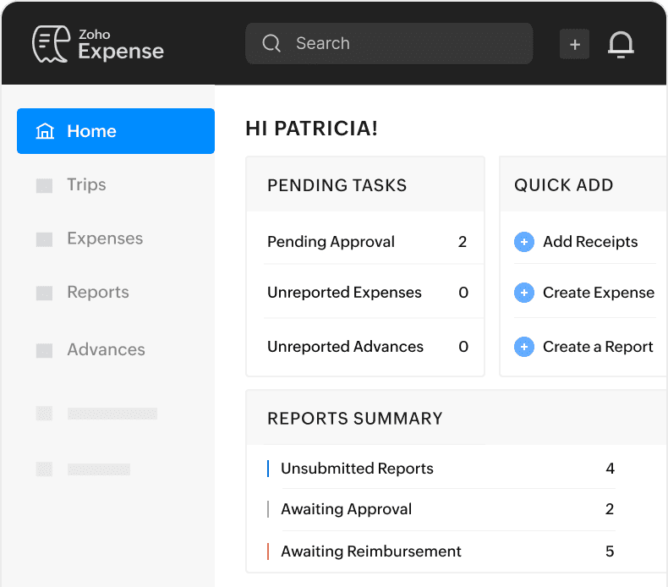Click the plus quick-create button in header
The image size is (668, 587).
pyautogui.click(x=574, y=44)
